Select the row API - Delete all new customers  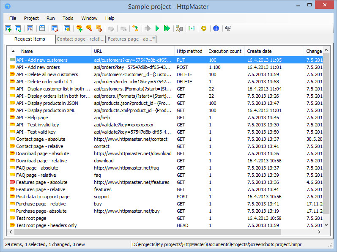pos(165,74)
